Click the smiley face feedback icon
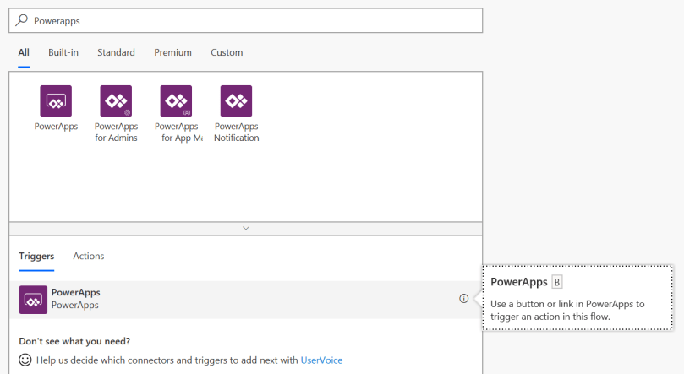684x374 pixels. [x=25, y=360]
